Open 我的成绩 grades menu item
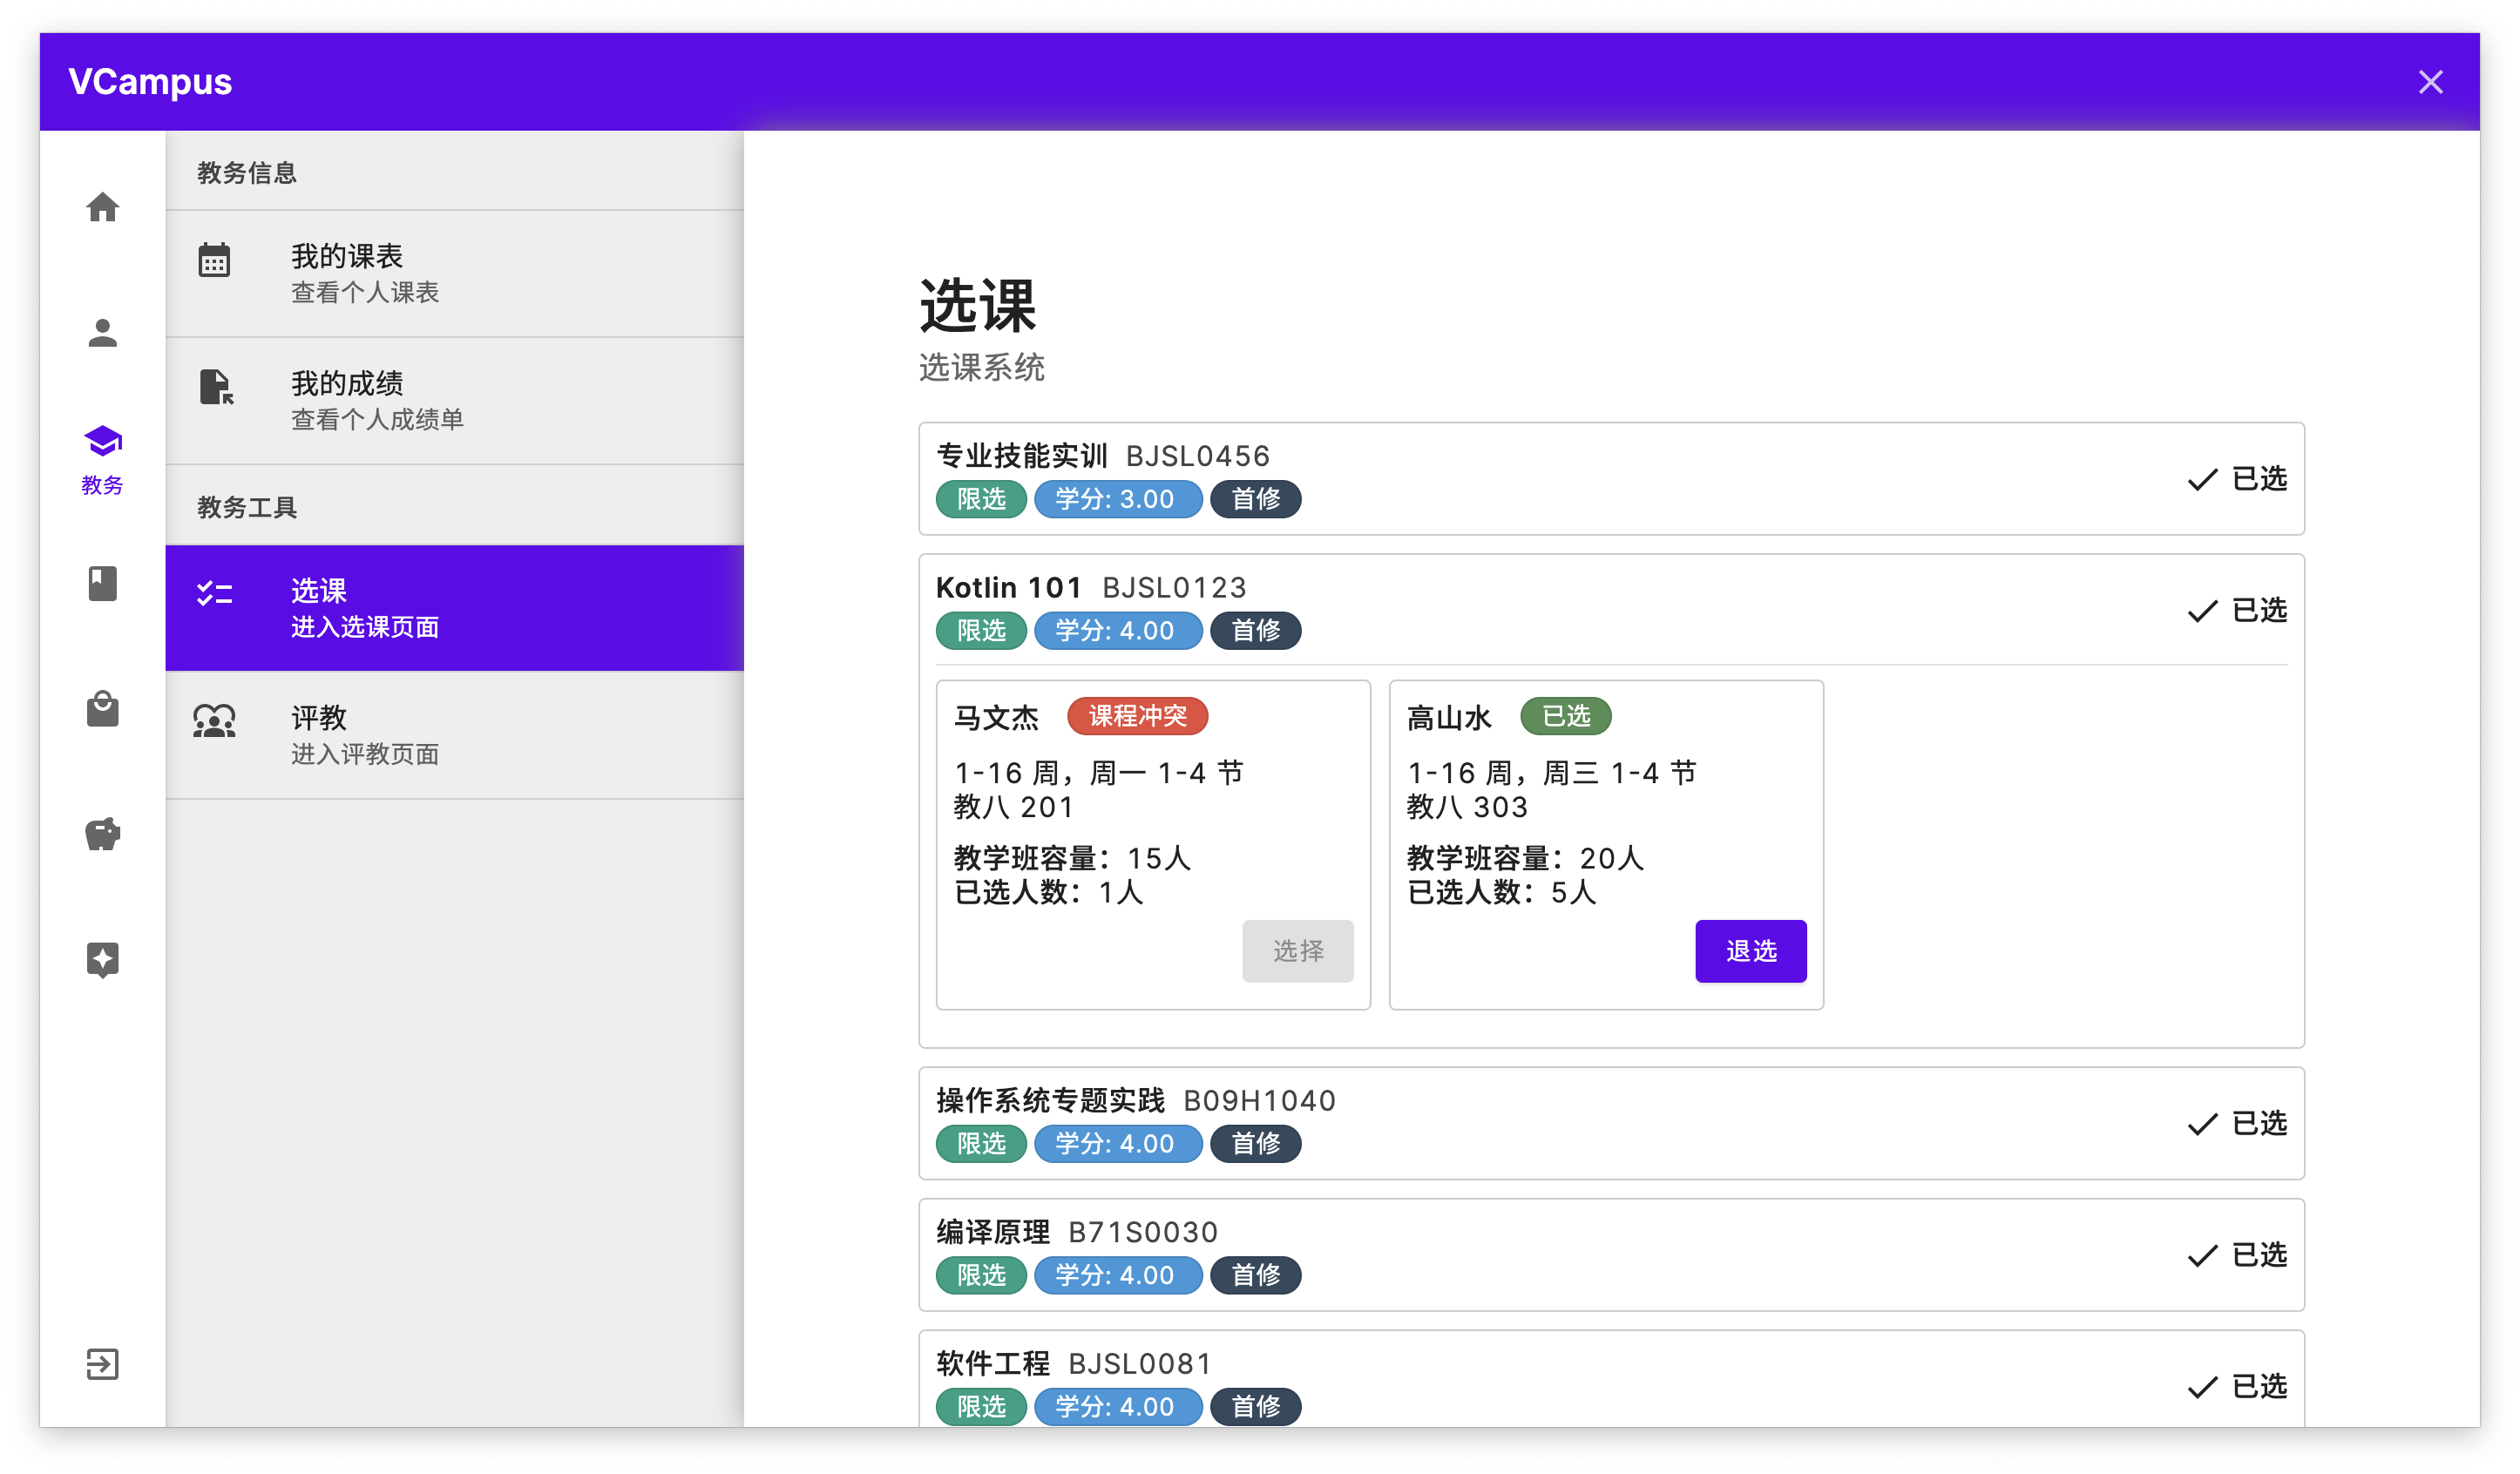Screen dimensions: 2520x1474 454,400
